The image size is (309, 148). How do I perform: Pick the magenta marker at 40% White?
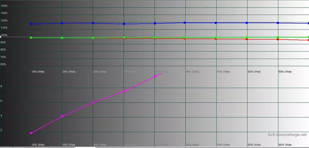click(124, 91)
